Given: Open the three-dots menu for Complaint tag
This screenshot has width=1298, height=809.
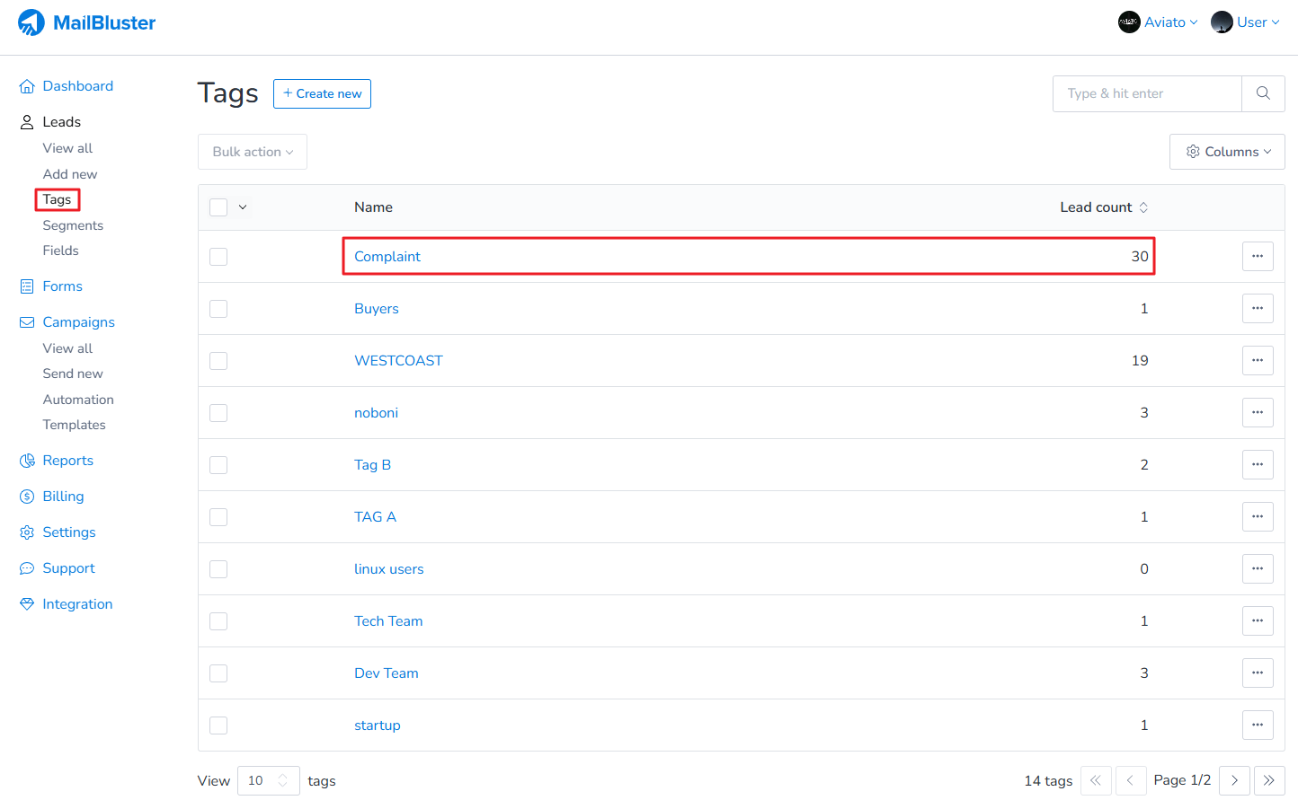Looking at the screenshot, I should click(x=1258, y=257).
